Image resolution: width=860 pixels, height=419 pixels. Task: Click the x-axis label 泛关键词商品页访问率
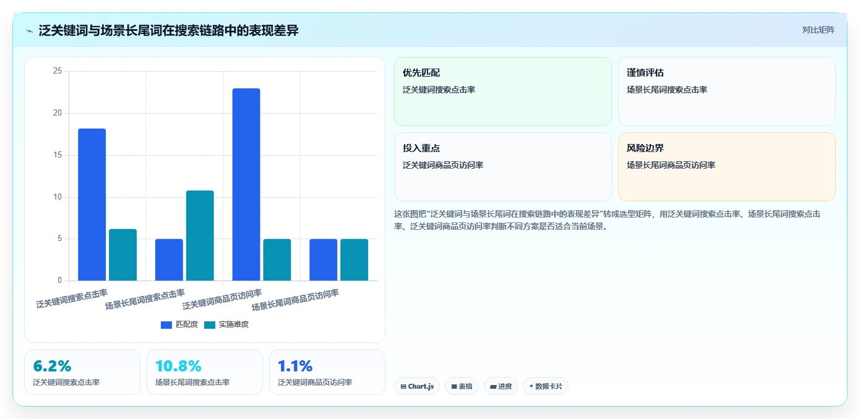coord(223,299)
